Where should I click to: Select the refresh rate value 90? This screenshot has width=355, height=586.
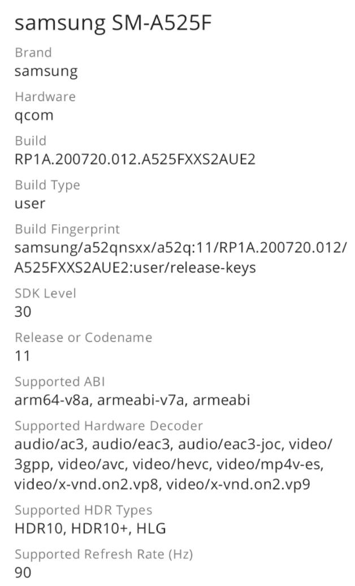coord(23,572)
